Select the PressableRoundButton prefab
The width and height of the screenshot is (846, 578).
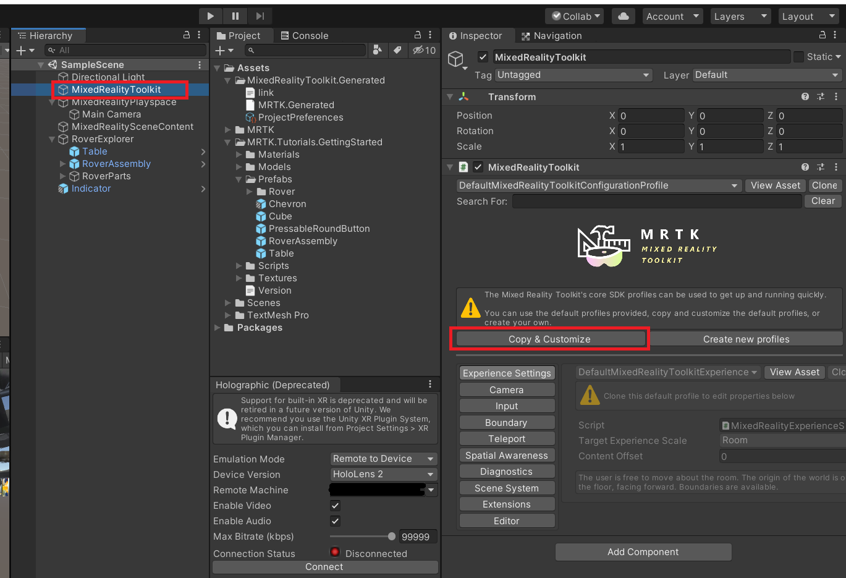319,229
